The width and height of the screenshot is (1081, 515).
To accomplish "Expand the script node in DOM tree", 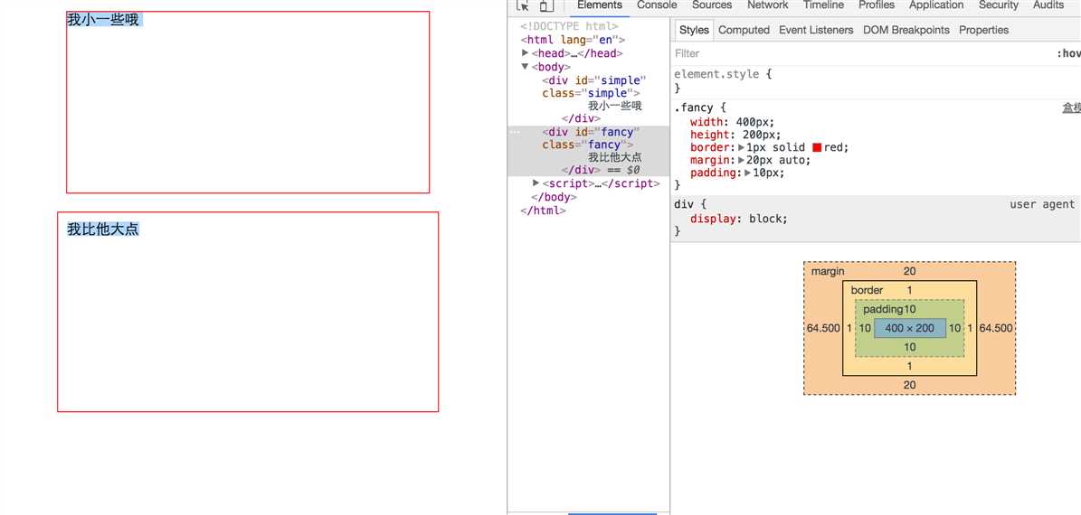I will point(536,183).
